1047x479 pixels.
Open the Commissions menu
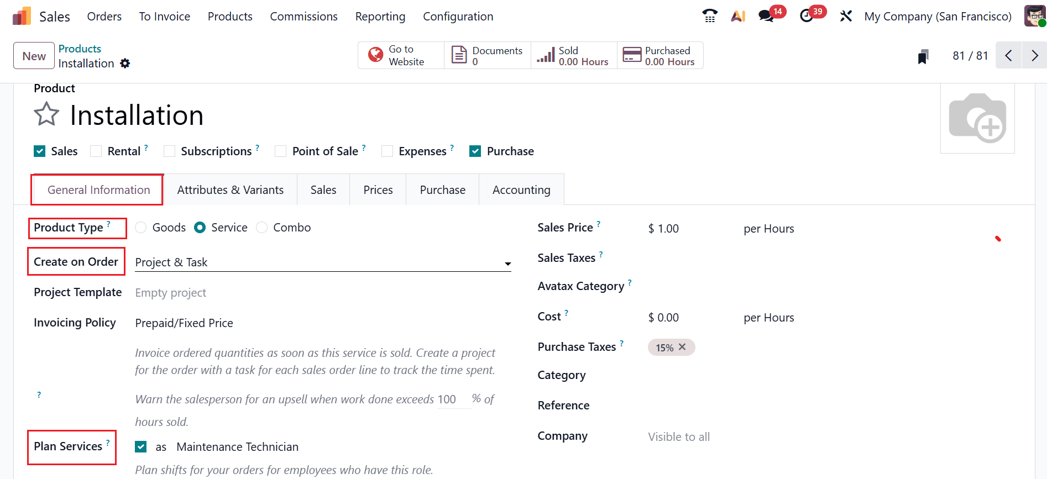pyautogui.click(x=303, y=17)
